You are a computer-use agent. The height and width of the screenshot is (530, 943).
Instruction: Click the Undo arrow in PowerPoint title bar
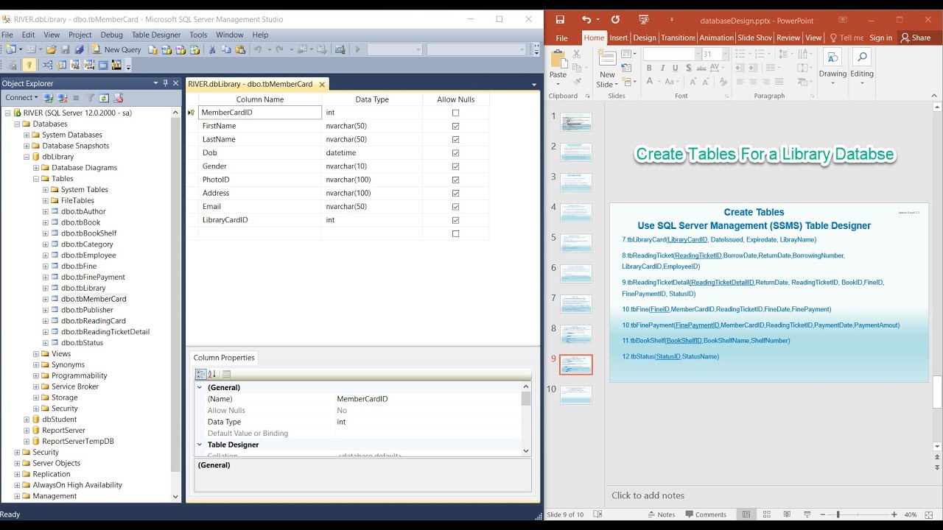pos(586,19)
